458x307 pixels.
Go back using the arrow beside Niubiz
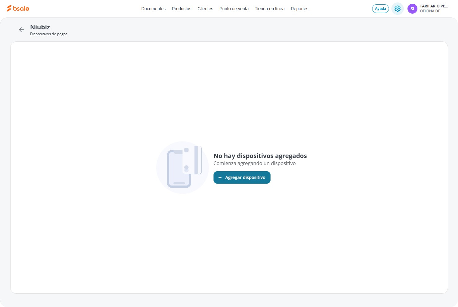tap(21, 30)
